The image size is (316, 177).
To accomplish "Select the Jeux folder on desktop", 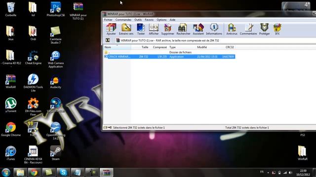I will coord(11,33).
